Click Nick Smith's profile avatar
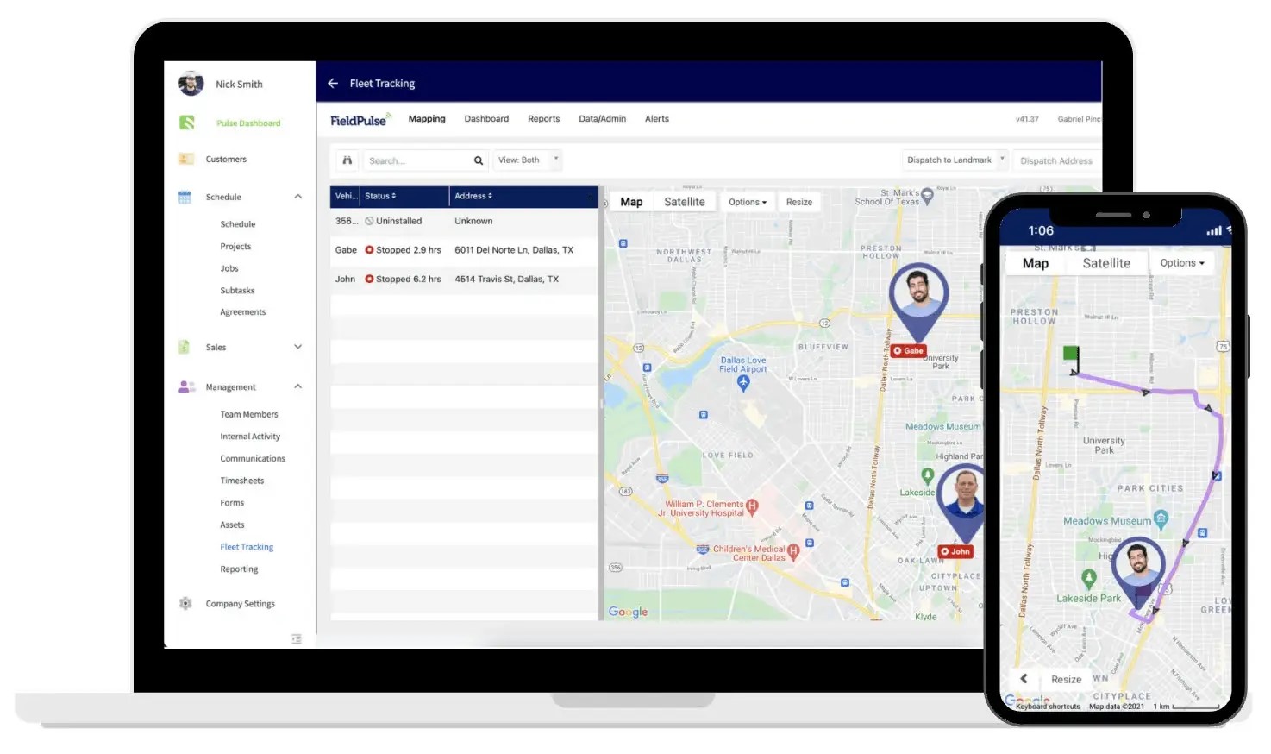The height and width of the screenshot is (754, 1271). click(x=191, y=83)
